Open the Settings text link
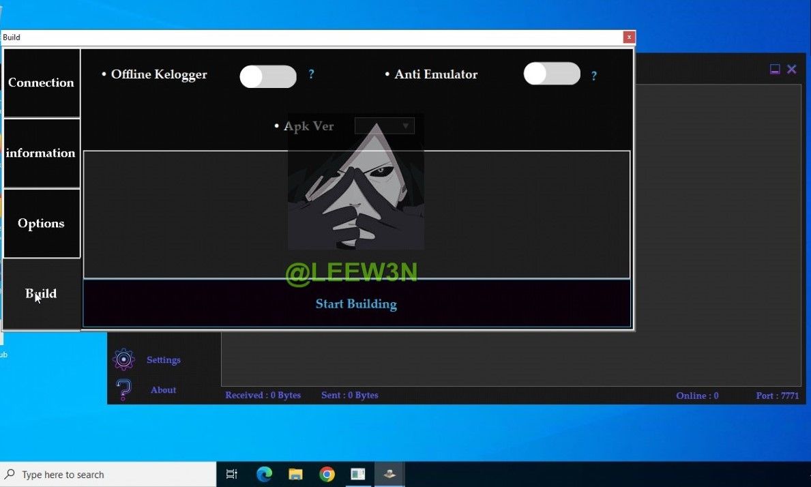This screenshot has width=811, height=487. pos(164,360)
